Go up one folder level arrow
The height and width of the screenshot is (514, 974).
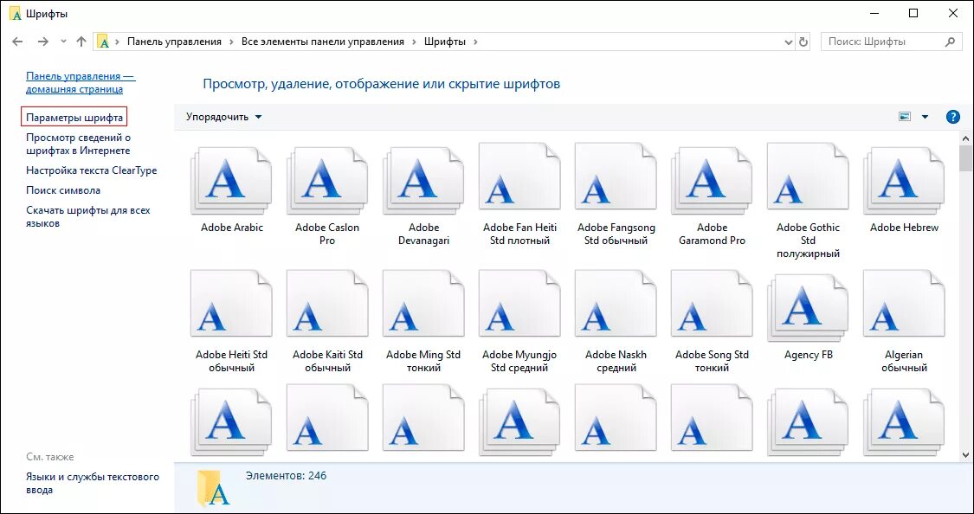(81, 42)
